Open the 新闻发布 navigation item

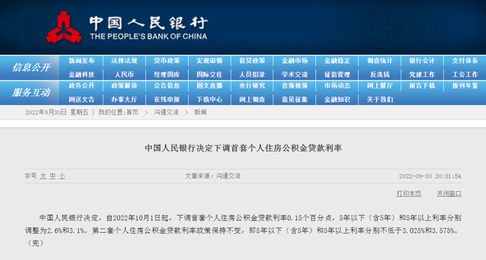pos(81,61)
